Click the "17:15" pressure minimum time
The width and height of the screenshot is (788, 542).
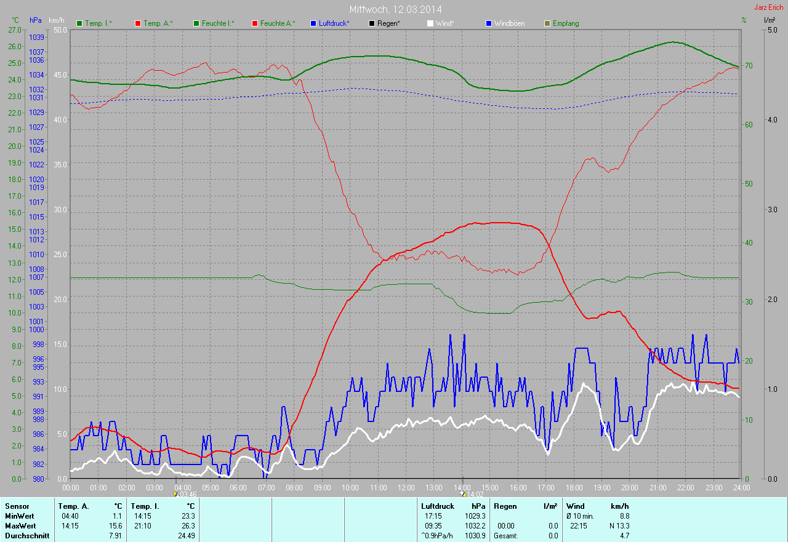433,516
